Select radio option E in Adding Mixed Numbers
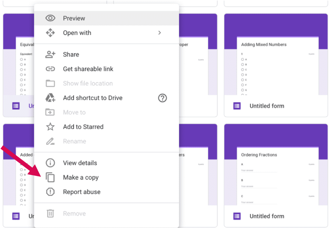Screen dimensions: 333x228 243,80
